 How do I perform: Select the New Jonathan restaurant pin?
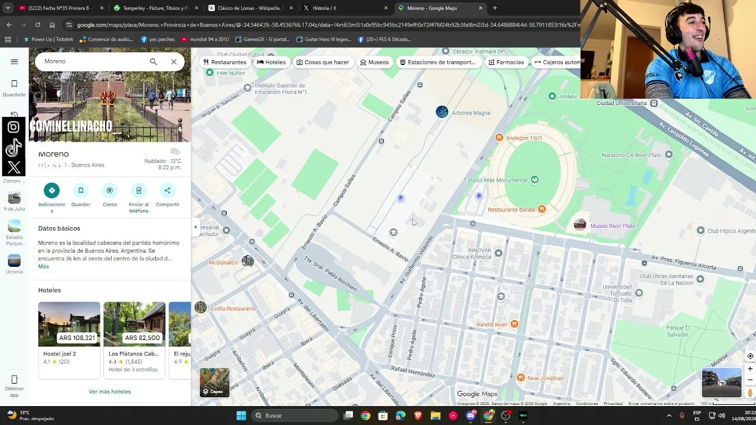[x=520, y=378]
